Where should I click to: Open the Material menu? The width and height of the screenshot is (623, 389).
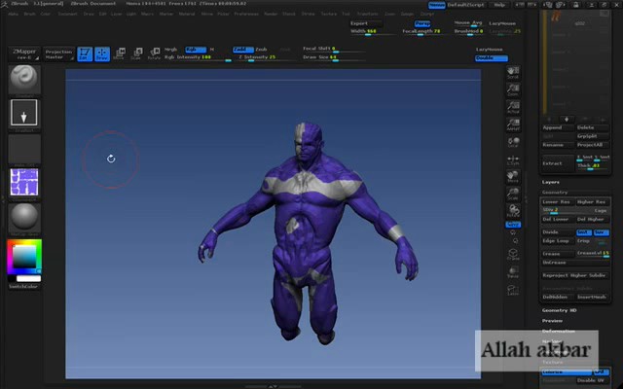pos(187,14)
